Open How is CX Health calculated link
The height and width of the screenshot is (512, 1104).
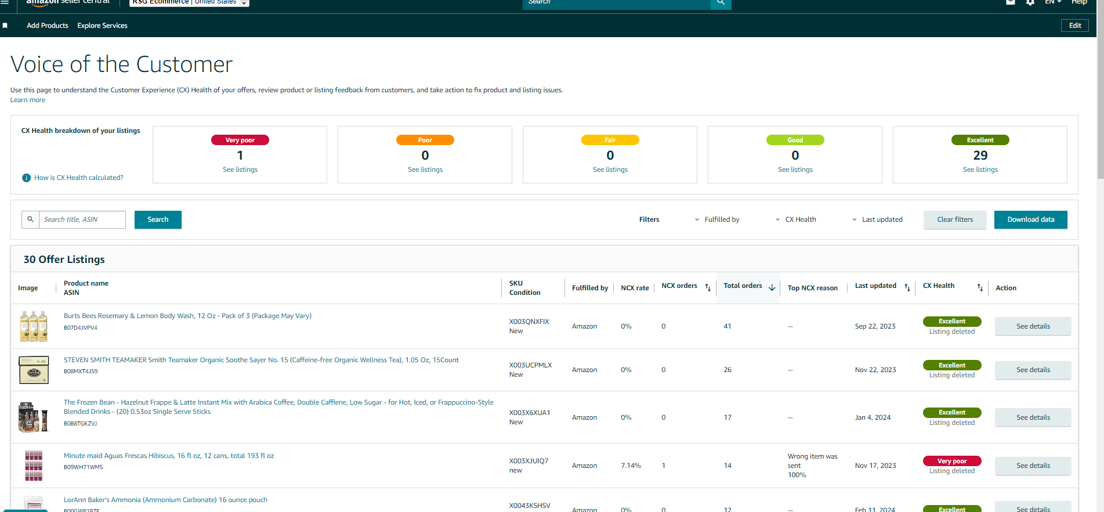point(79,178)
